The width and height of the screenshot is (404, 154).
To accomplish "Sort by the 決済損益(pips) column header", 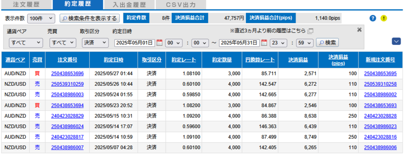I will (338, 60).
